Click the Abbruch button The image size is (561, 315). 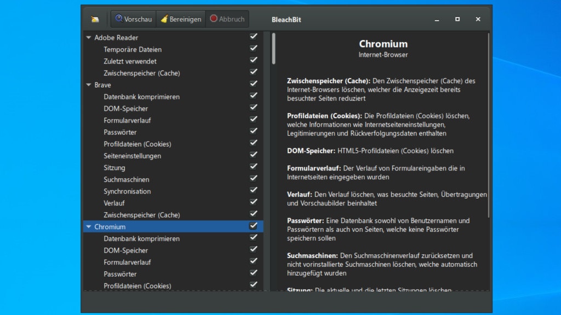[227, 19]
